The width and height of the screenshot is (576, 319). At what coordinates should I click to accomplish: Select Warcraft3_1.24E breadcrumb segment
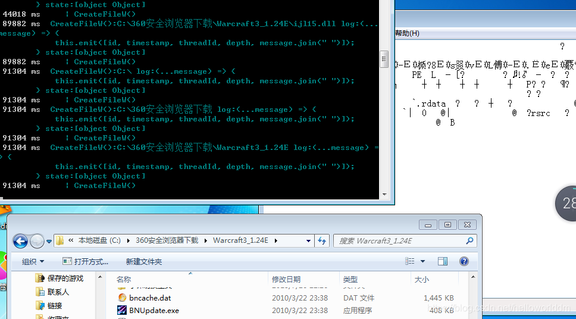click(x=240, y=240)
